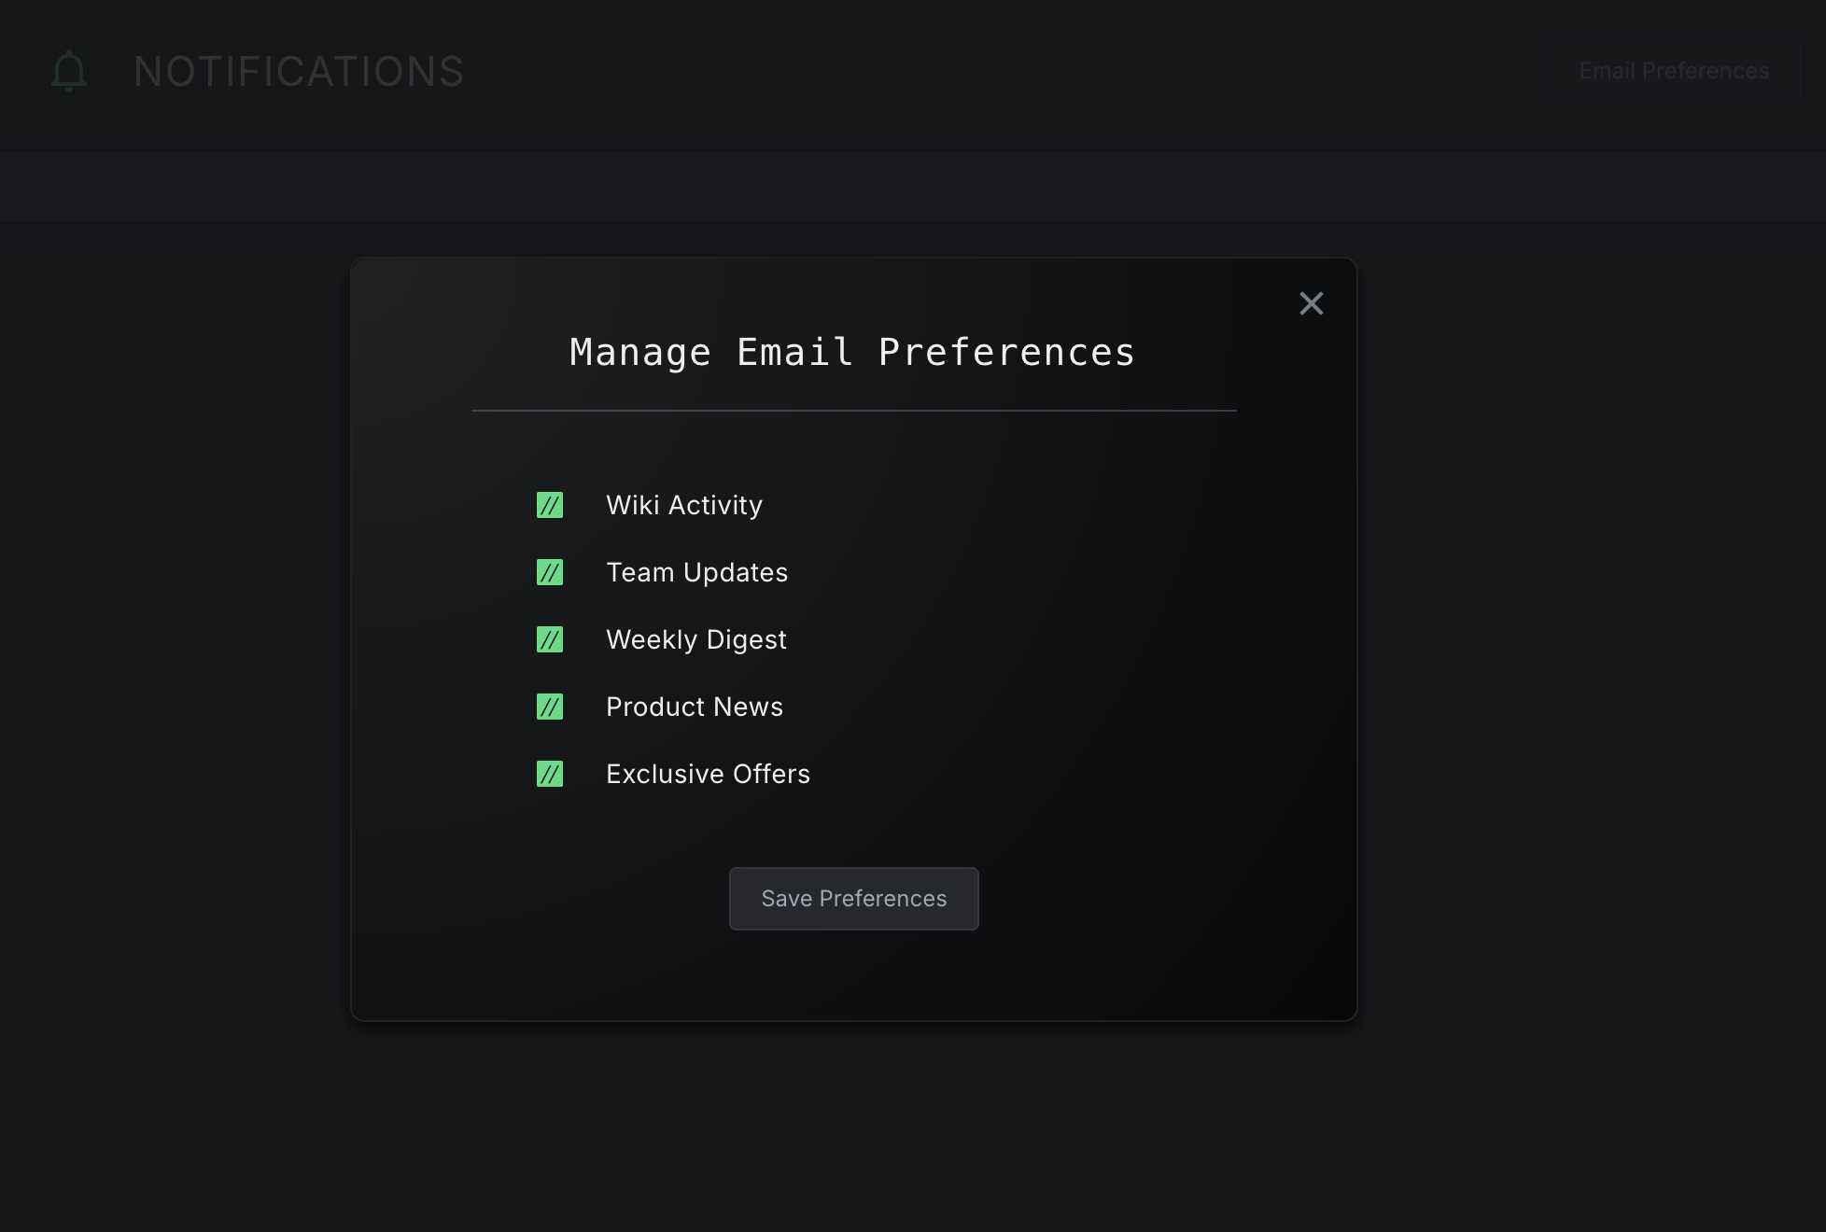
Task: Click the NOTIFICATIONS page title
Action: click(299, 72)
